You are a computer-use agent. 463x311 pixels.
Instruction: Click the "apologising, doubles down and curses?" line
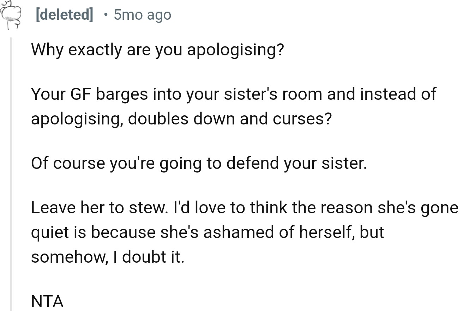181,119
